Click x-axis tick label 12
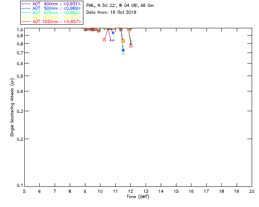 point(130,191)
